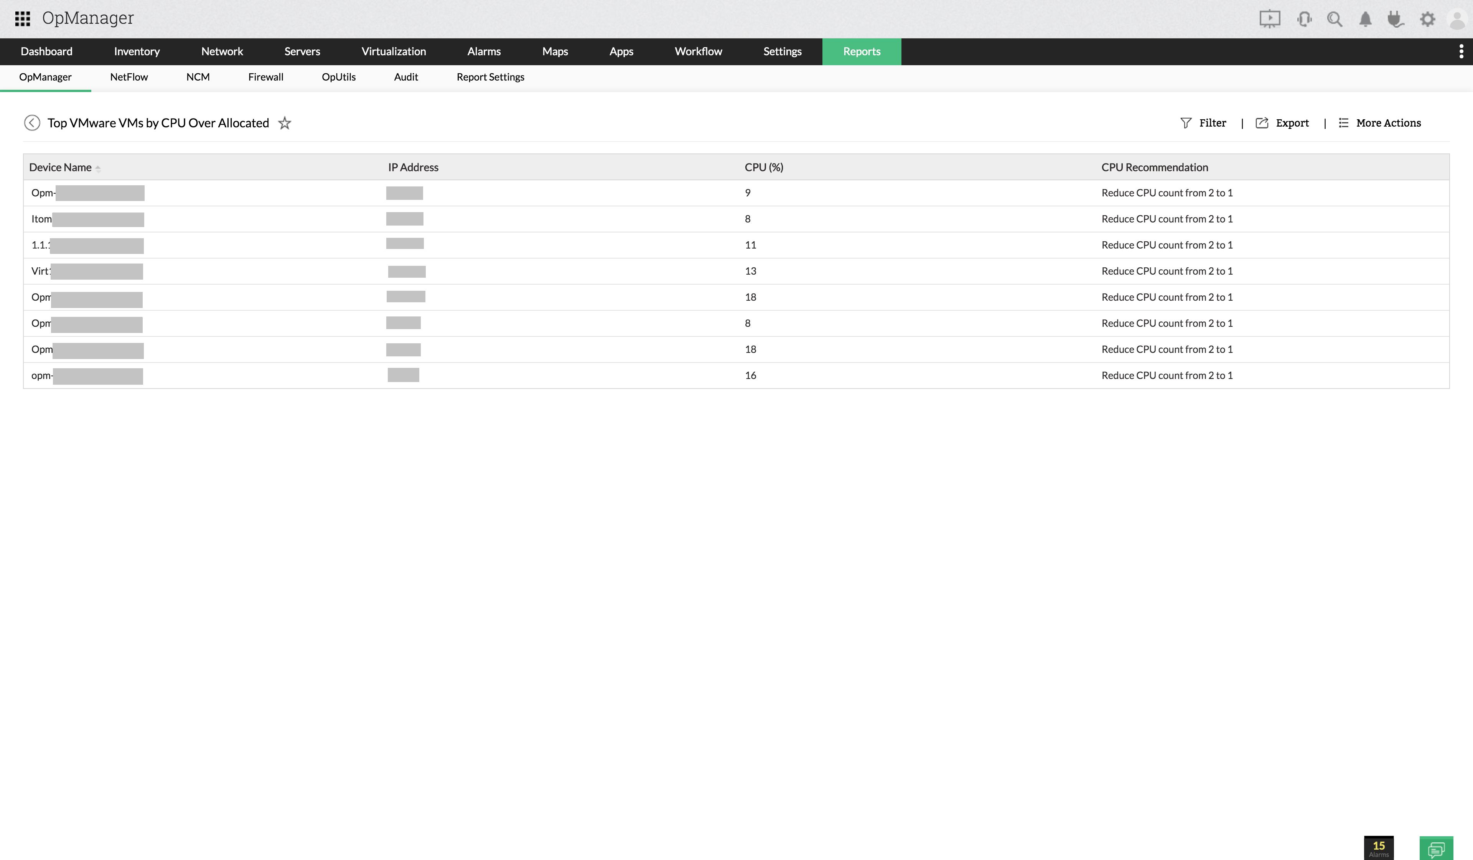Click the plug integrations icon
The width and height of the screenshot is (1473, 860).
[x=1395, y=19]
